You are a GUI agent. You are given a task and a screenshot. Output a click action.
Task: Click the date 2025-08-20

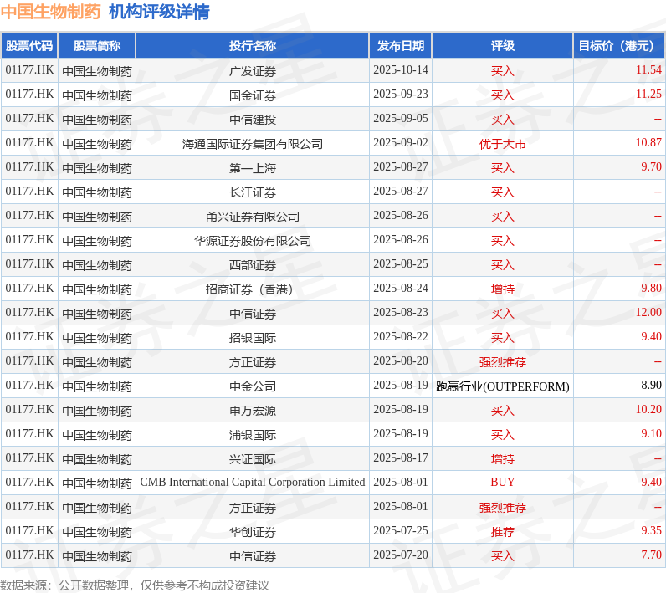click(401, 360)
